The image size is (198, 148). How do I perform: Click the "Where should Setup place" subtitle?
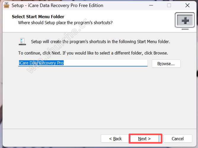click(65, 22)
